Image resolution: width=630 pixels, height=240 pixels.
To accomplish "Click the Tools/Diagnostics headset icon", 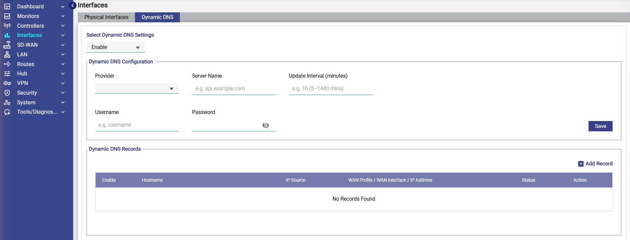I will point(7,112).
